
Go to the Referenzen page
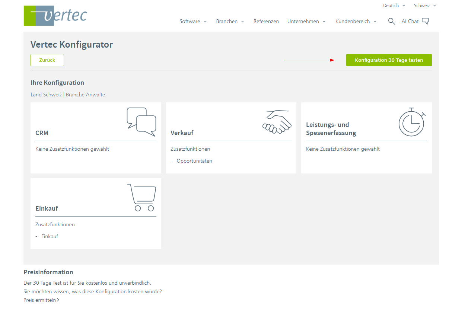coord(266,21)
